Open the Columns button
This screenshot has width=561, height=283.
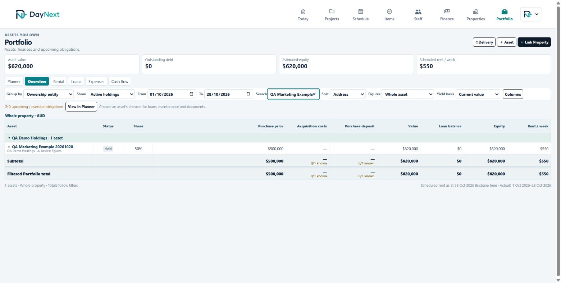coord(513,94)
